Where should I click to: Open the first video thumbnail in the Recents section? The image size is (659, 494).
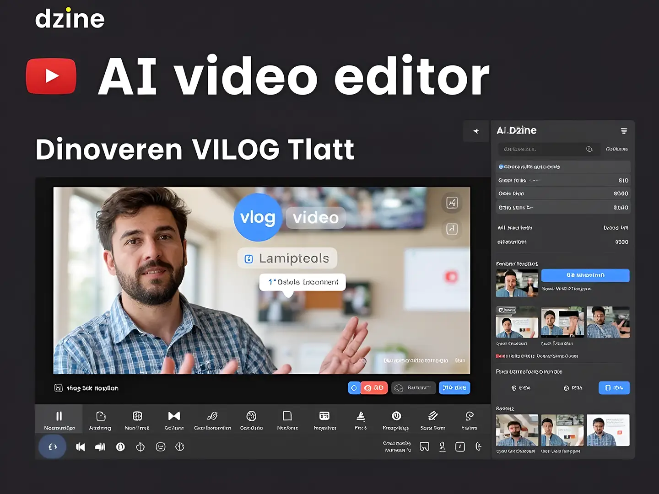coord(517,430)
